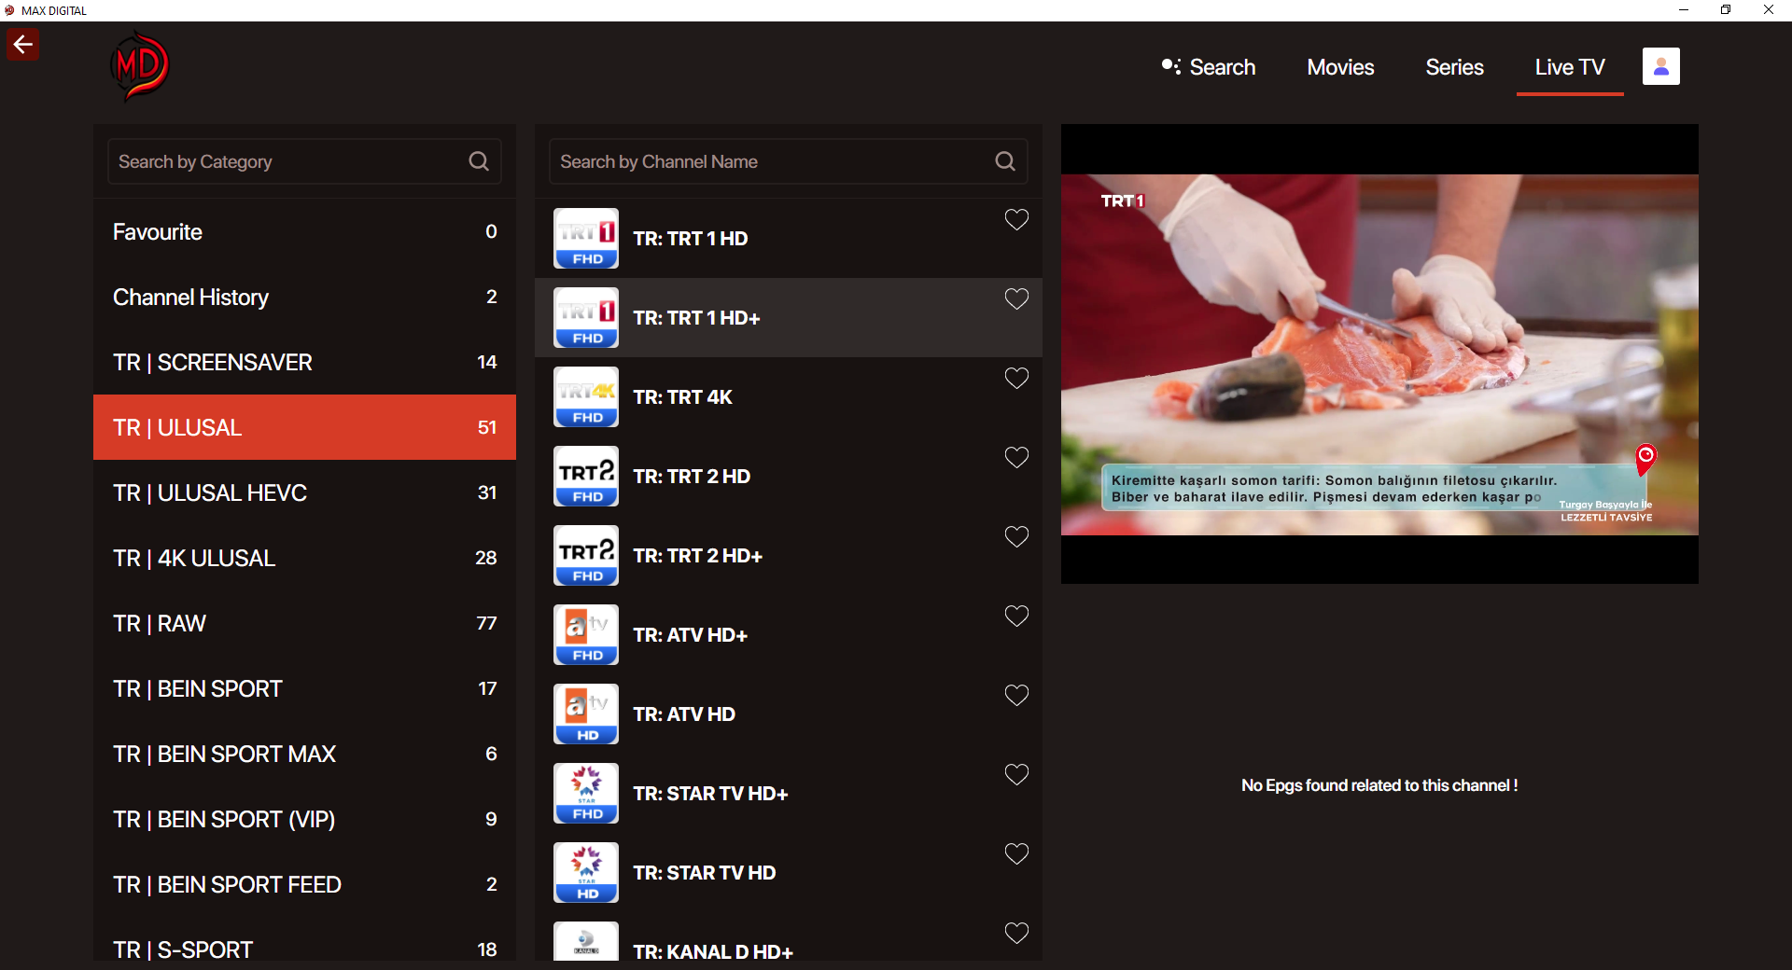Open the Favourite category
The width and height of the screenshot is (1792, 970).
coord(304,231)
